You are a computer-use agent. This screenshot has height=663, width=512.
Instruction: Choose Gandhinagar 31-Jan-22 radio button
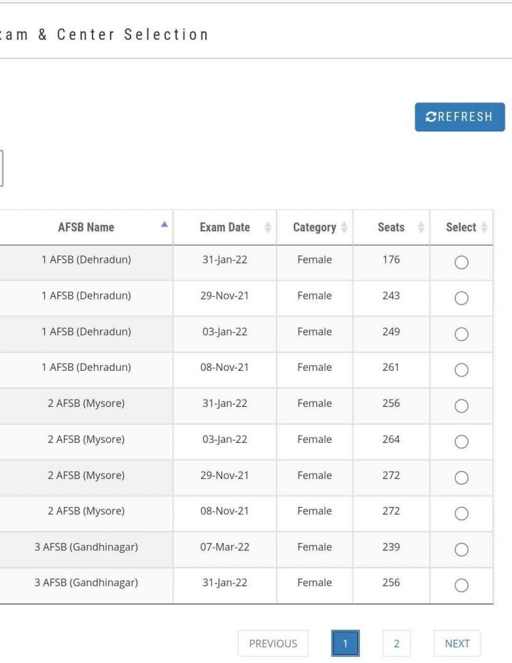pos(461,585)
